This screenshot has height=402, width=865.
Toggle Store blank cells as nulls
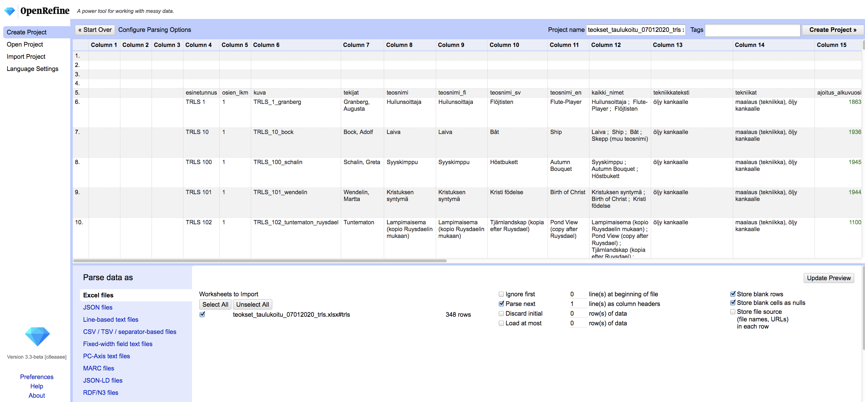(x=733, y=303)
